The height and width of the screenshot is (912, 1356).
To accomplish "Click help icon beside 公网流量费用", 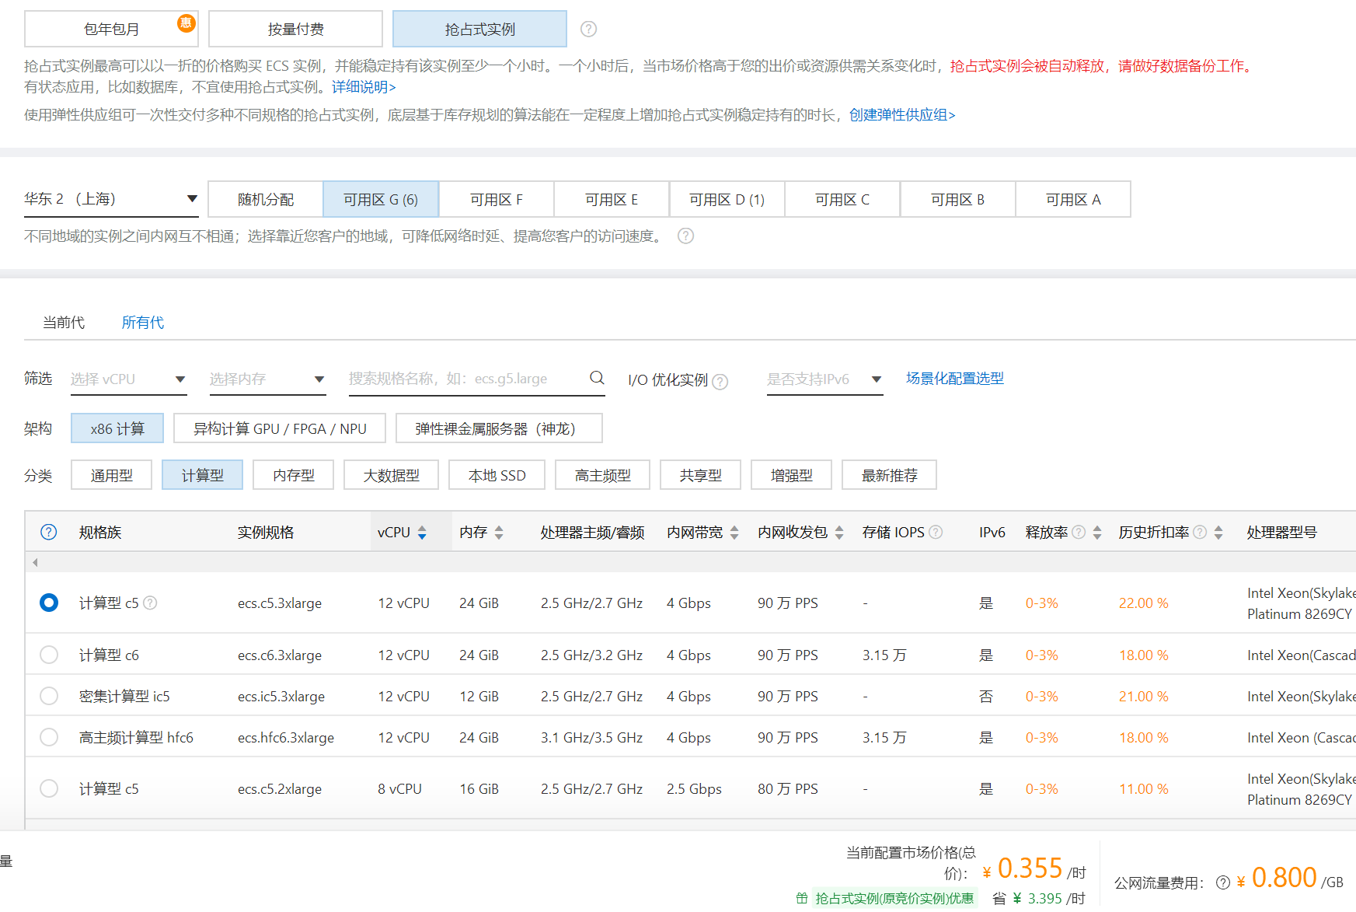I will tap(1223, 882).
